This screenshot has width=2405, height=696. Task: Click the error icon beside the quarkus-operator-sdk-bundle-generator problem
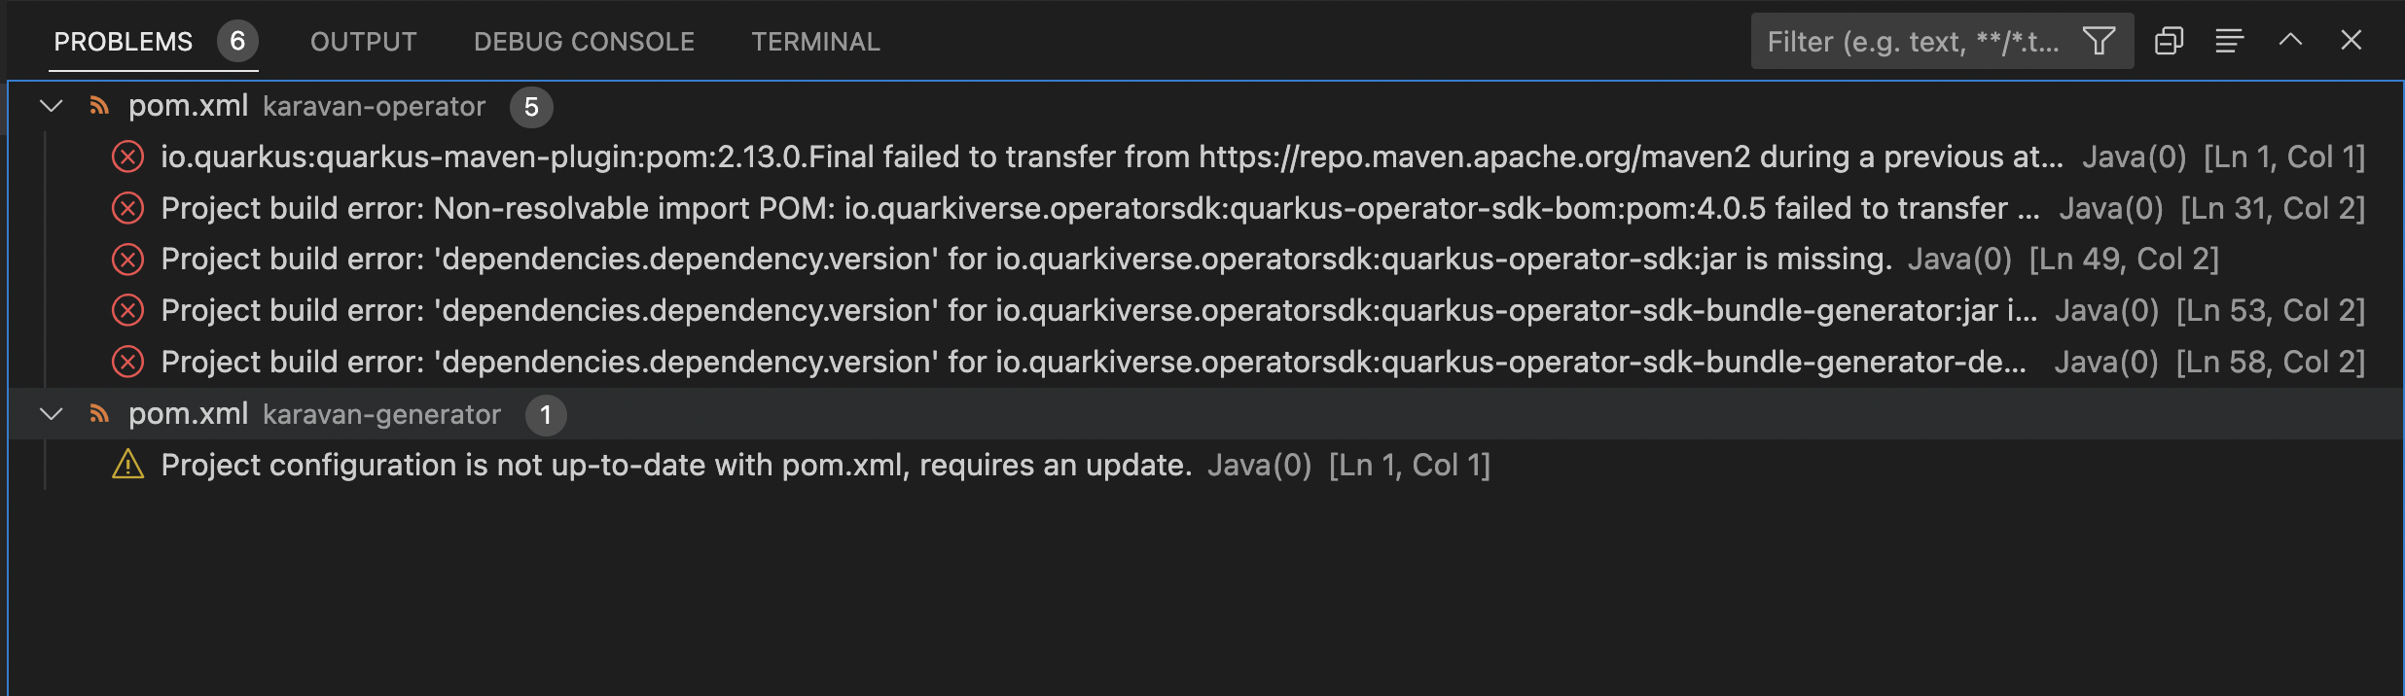127,309
